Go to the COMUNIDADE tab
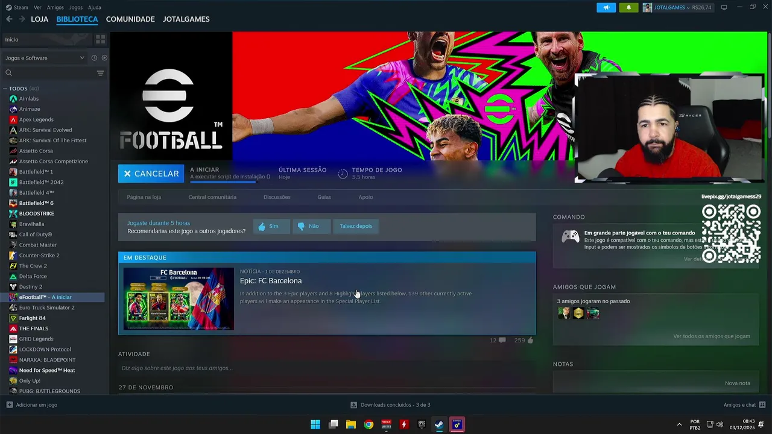Screen dimensions: 772x434 point(130,19)
